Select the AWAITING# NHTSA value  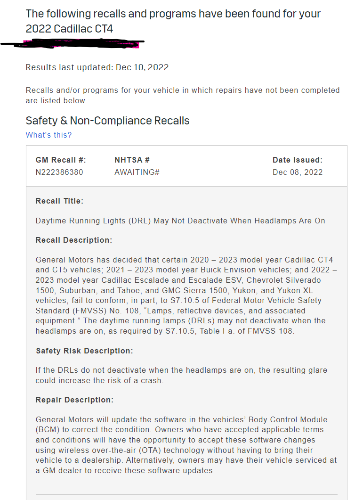coord(137,172)
